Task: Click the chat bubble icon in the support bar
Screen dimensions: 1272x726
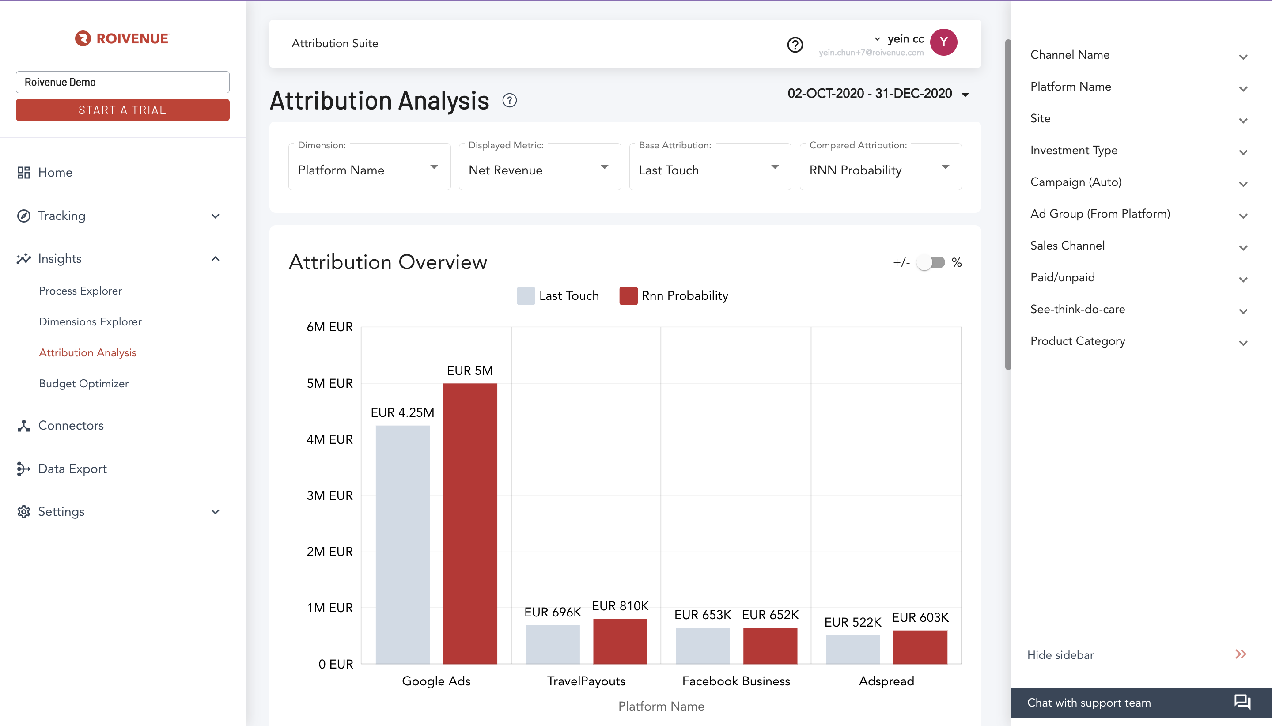Action: pos(1242,702)
